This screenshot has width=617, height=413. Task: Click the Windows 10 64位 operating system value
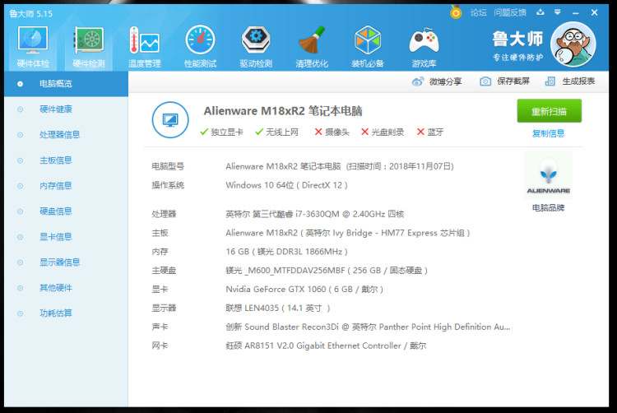[286, 185]
